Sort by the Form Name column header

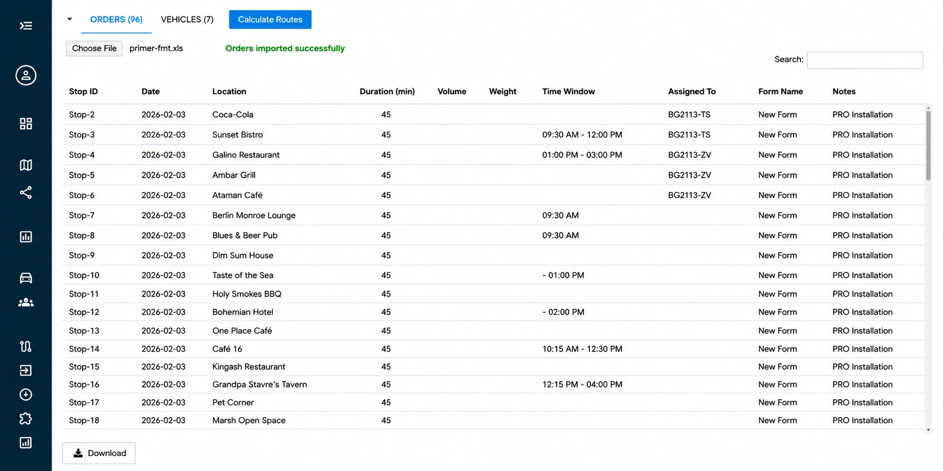tap(780, 91)
